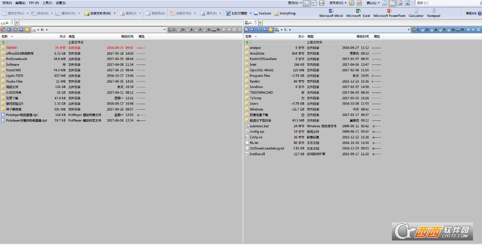The image size is (482, 245).
Task: Select the Windows folder in right pane
Action: tap(257, 109)
